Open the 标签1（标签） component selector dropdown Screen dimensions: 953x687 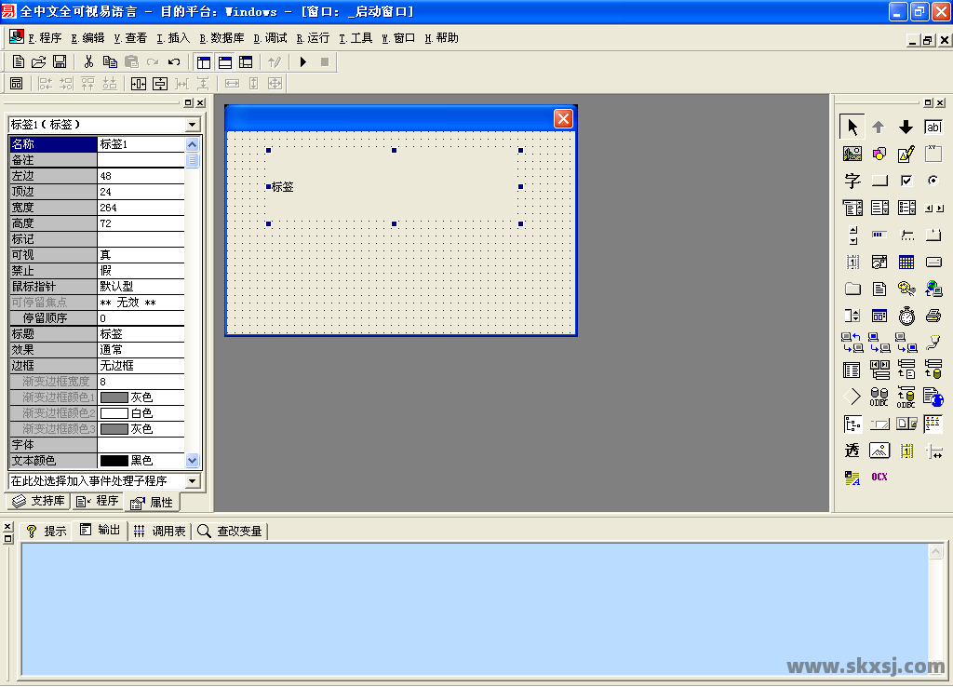coord(193,125)
